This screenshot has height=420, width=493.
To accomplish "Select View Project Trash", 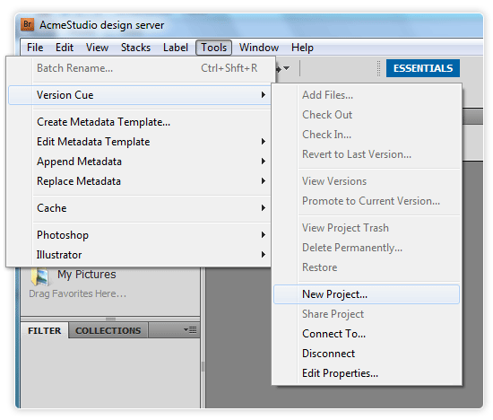I will click(367, 228).
